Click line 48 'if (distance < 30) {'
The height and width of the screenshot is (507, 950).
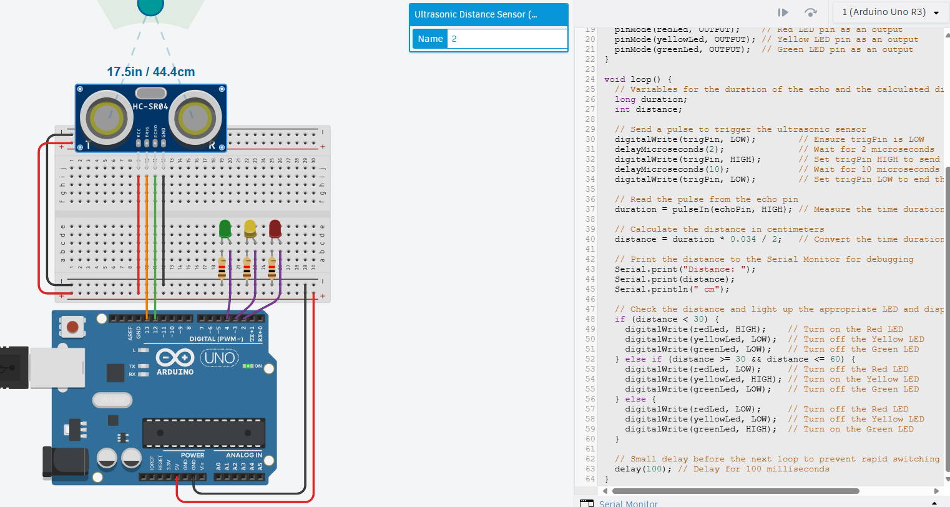pyautogui.click(x=667, y=319)
